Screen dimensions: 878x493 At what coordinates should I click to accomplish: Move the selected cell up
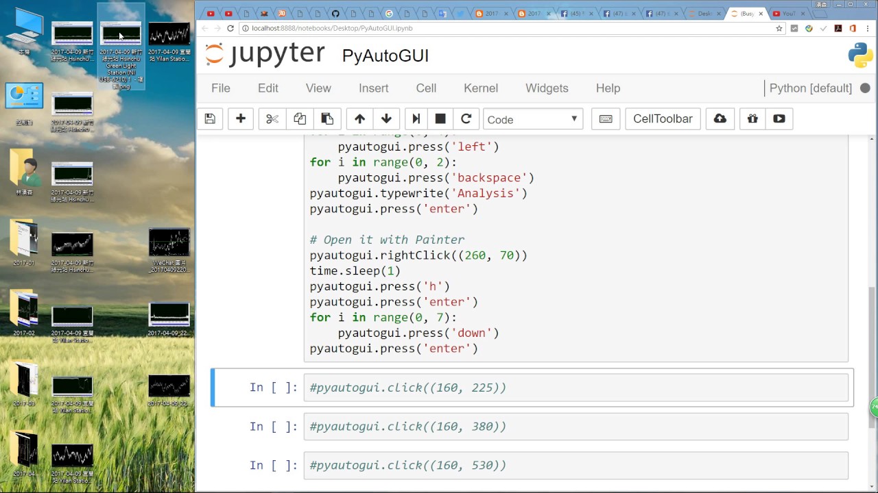tap(359, 118)
